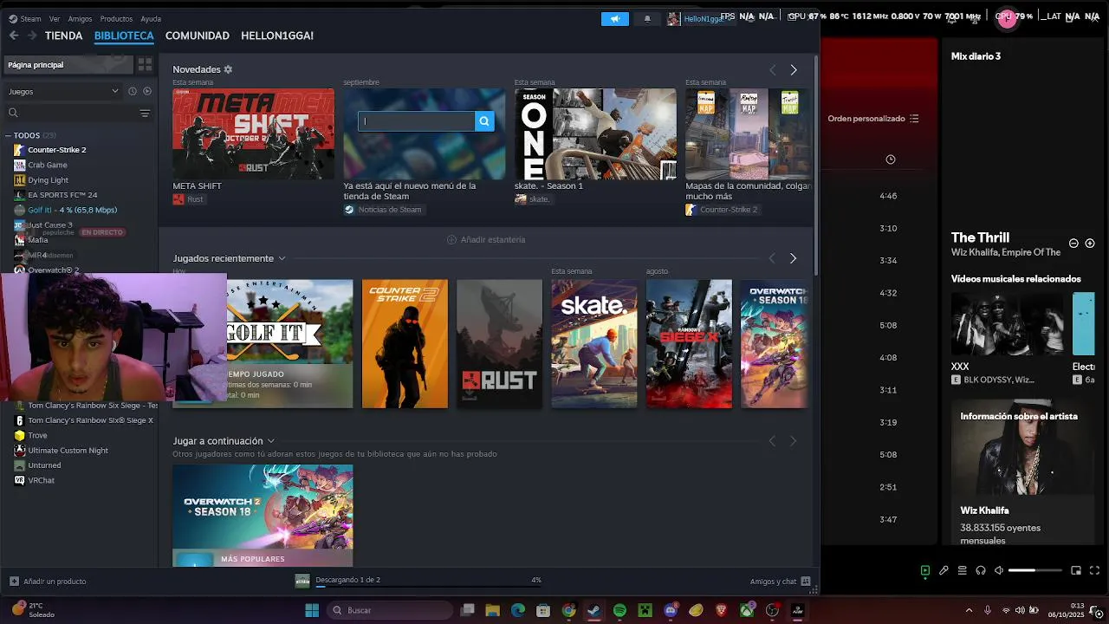Open Now Playing view in Spotify
The width and height of the screenshot is (1109, 624).
925,570
